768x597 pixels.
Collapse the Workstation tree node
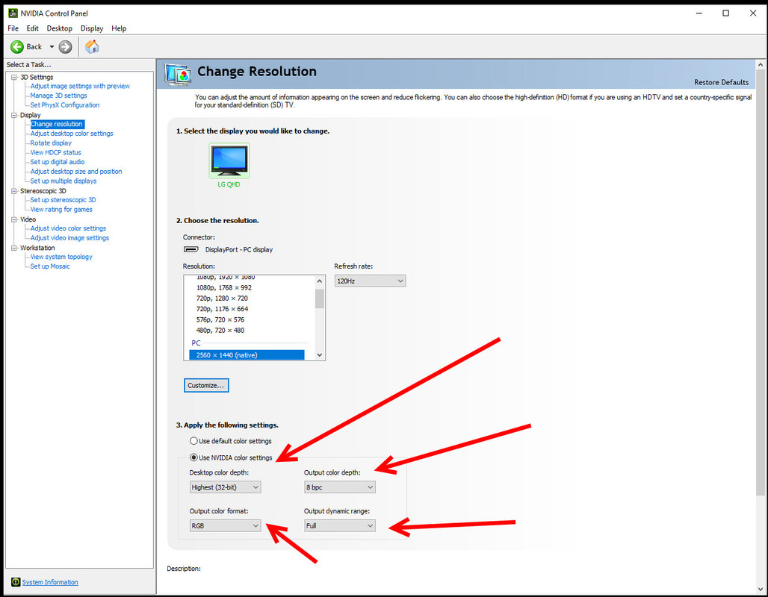[x=14, y=248]
